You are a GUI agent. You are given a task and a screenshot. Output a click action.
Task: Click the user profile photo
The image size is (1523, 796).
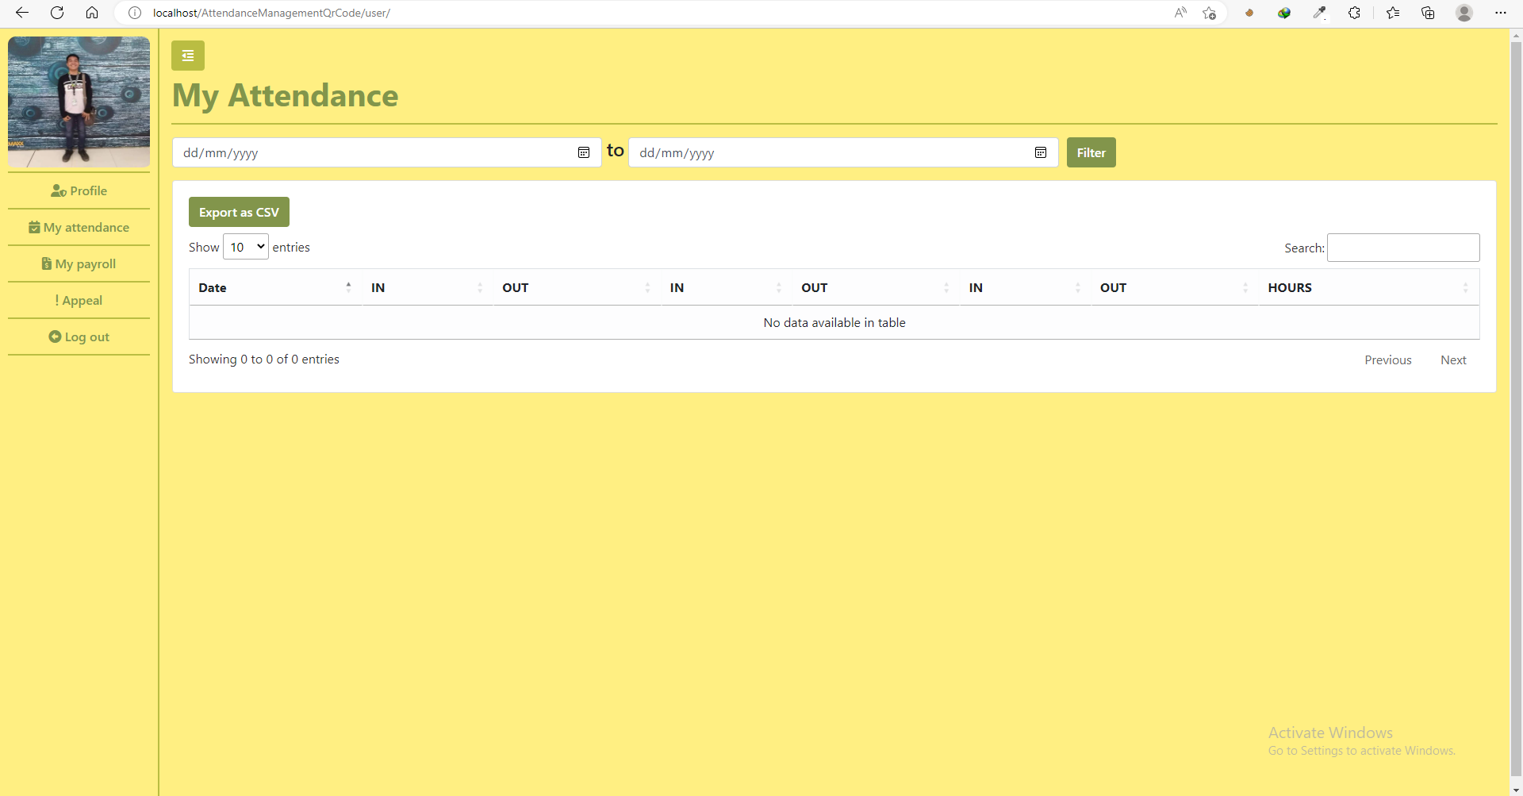tap(79, 102)
